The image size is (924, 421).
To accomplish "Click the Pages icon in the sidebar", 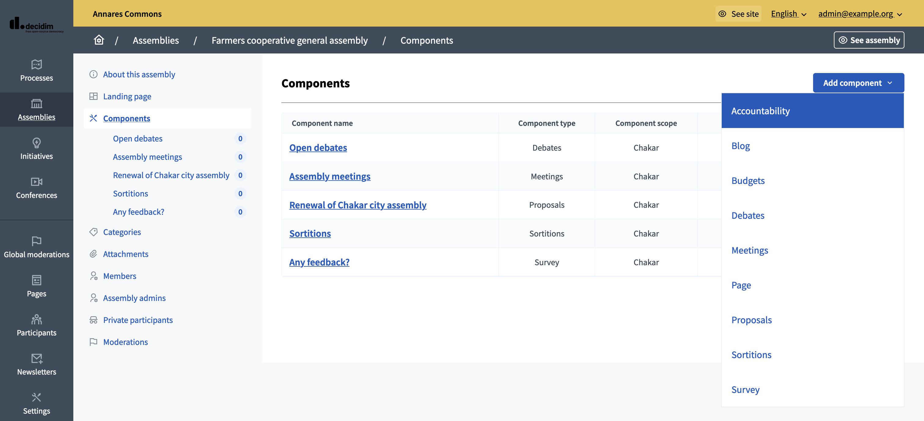I will [36, 280].
